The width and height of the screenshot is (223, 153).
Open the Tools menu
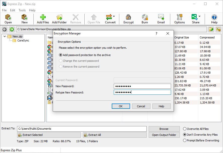click(22, 10)
